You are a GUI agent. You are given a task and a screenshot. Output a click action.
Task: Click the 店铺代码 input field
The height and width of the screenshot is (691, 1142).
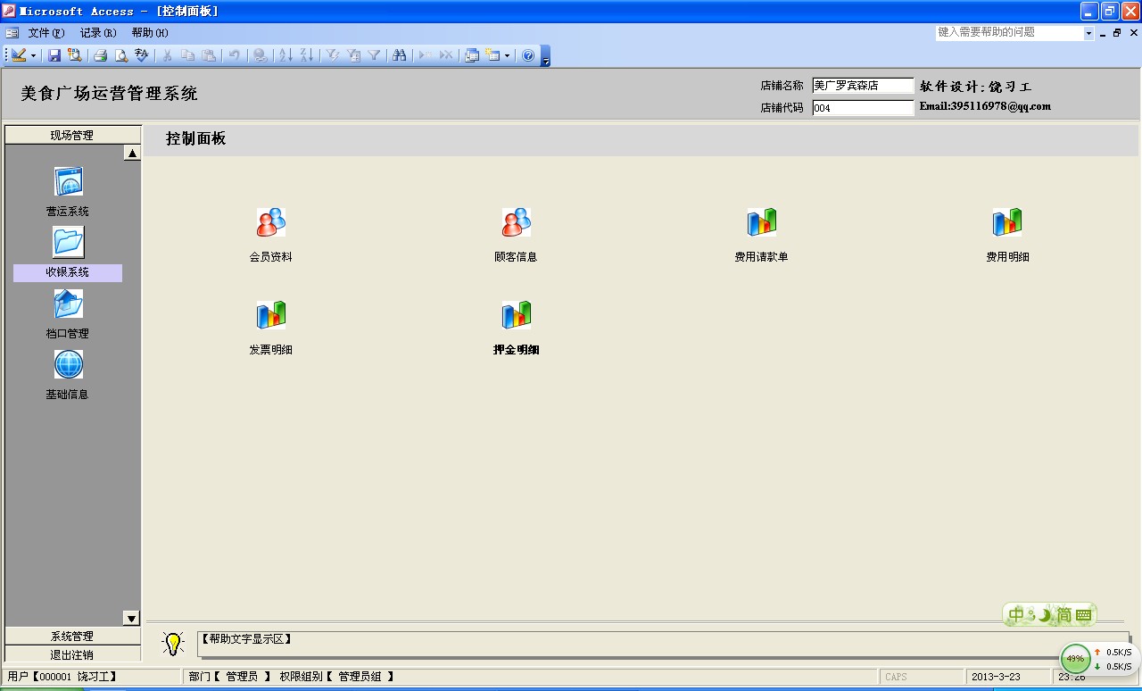864,108
